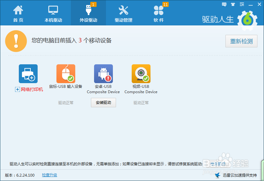Select the webcam USB Composite Device icon

141,74
